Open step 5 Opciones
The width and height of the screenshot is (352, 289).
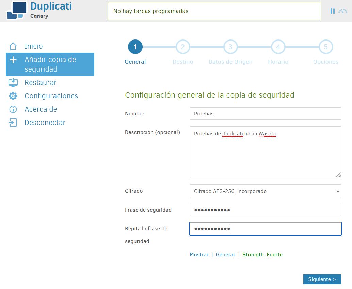(x=326, y=47)
